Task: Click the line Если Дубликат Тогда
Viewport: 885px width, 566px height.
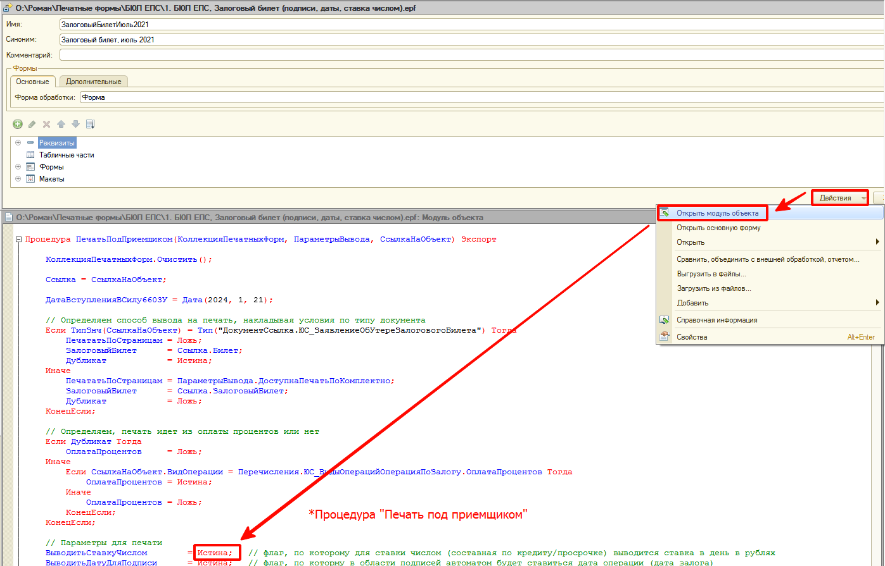Action: [94, 441]
